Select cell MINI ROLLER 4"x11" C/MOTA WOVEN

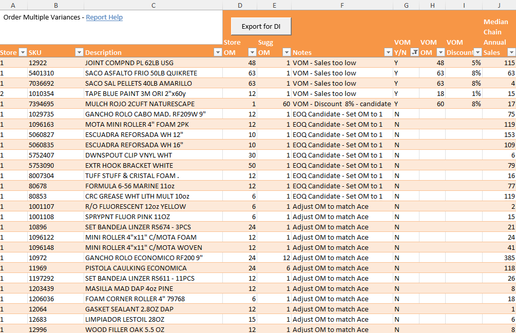coord(154,247)
